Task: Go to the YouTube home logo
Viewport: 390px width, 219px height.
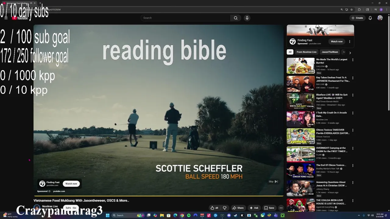Action: [x=20, y=18]
